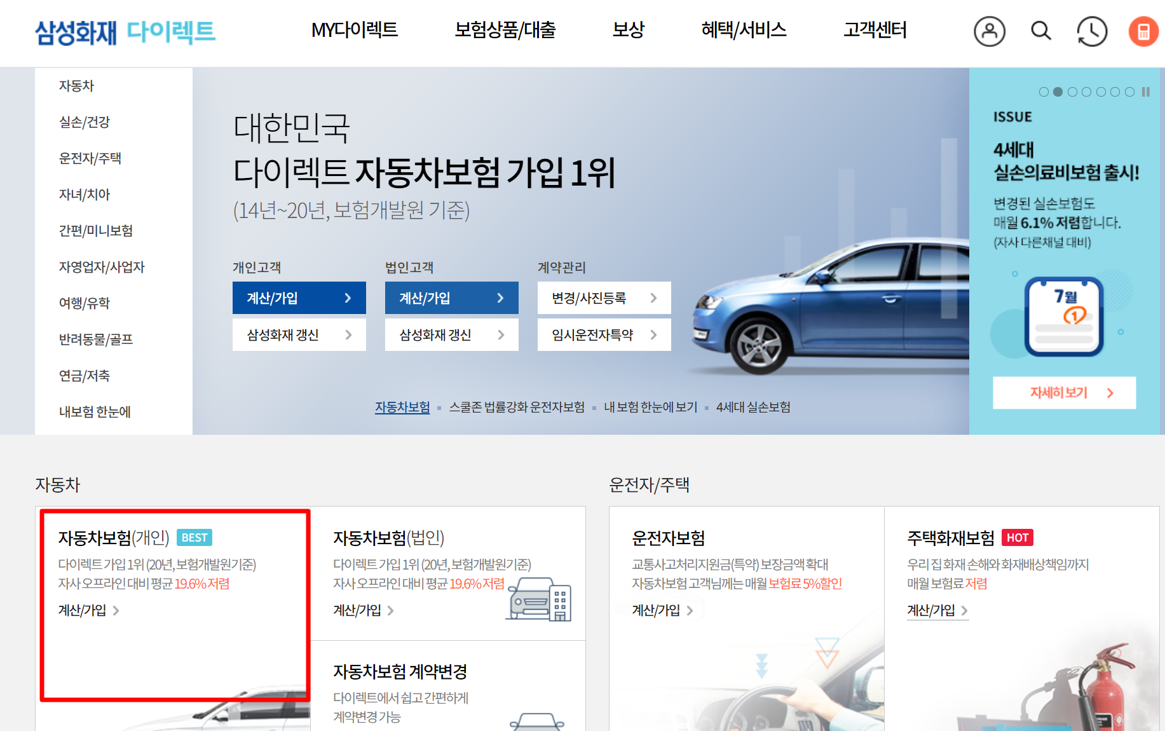Click 계산/가입 under 자동차보험(법인)
1165x731 pixels.
click(364, 610)
